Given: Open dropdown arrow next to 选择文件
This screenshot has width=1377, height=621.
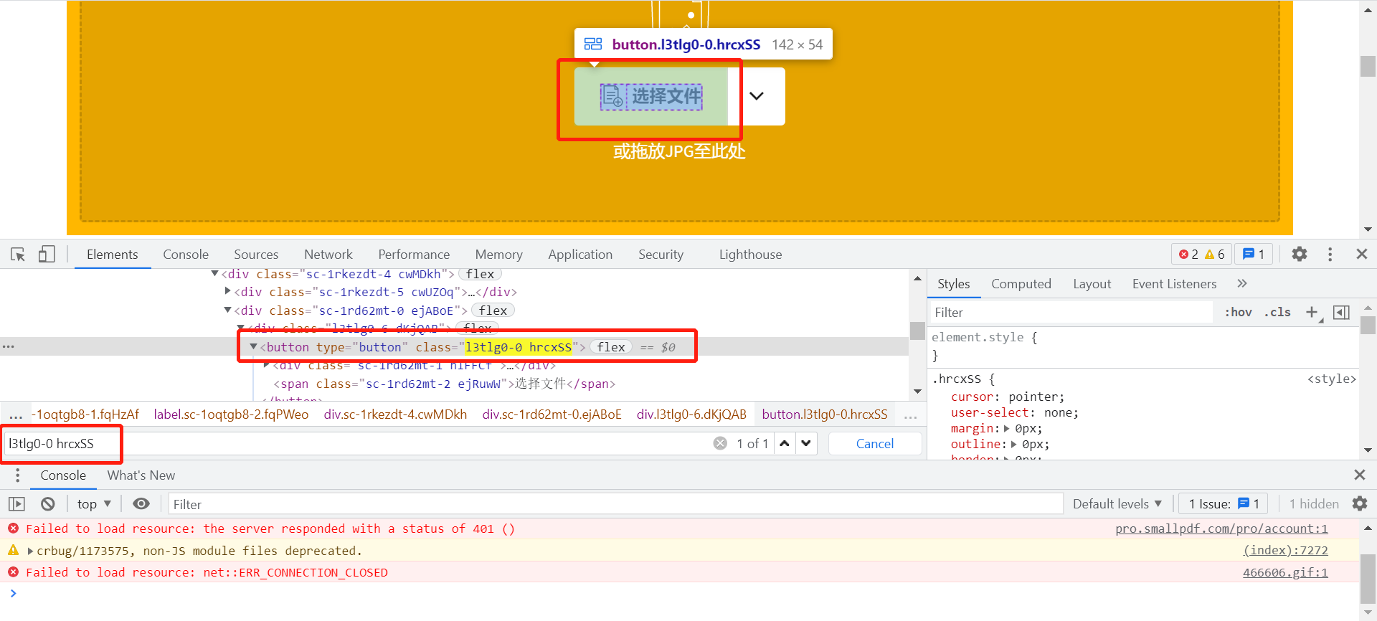Looking at the screenshot, I should click(757, 96).
